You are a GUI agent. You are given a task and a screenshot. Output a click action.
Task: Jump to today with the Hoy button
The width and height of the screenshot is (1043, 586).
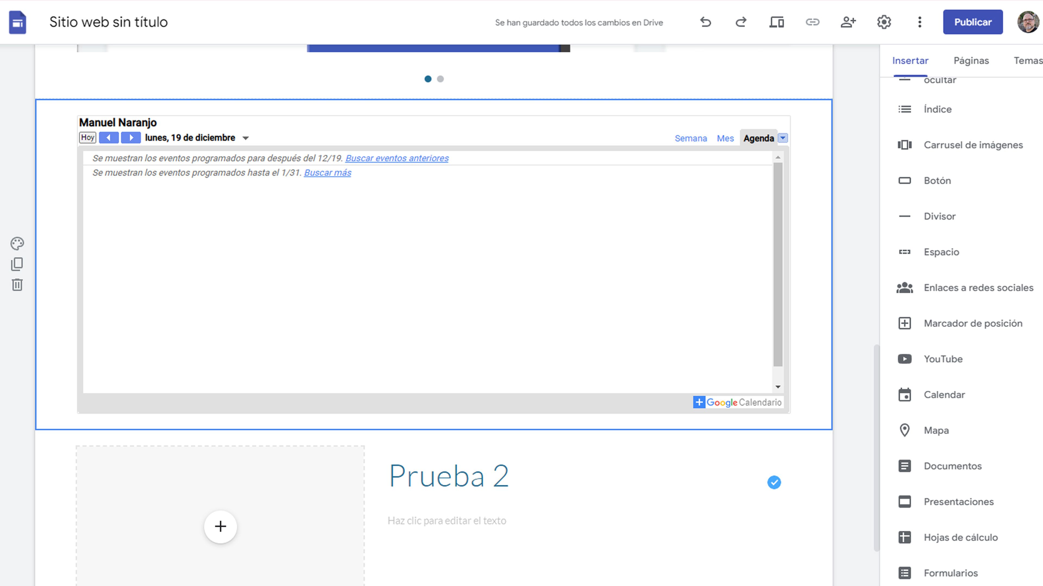[x=87, y=138]
